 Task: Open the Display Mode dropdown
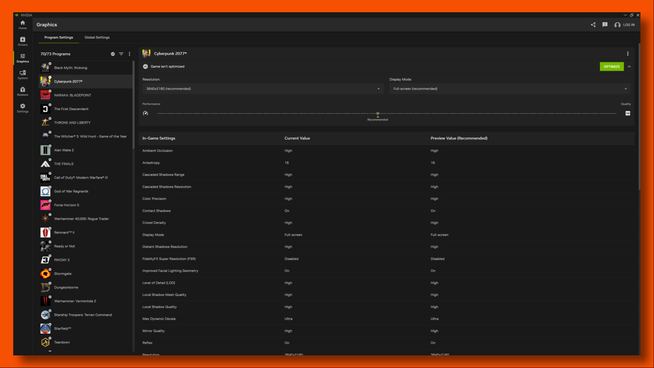(510, 89)
